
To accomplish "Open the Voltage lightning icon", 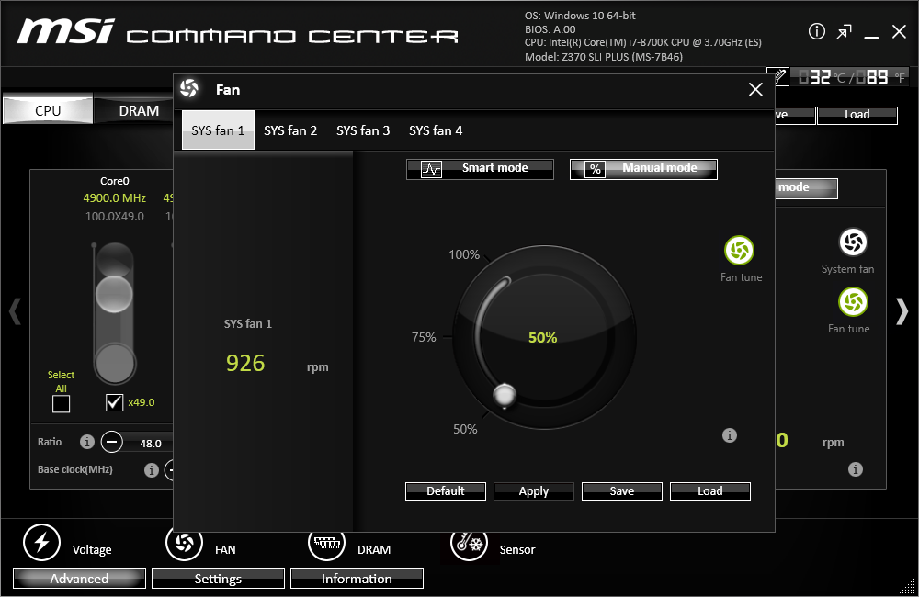I will pos(41,542).
